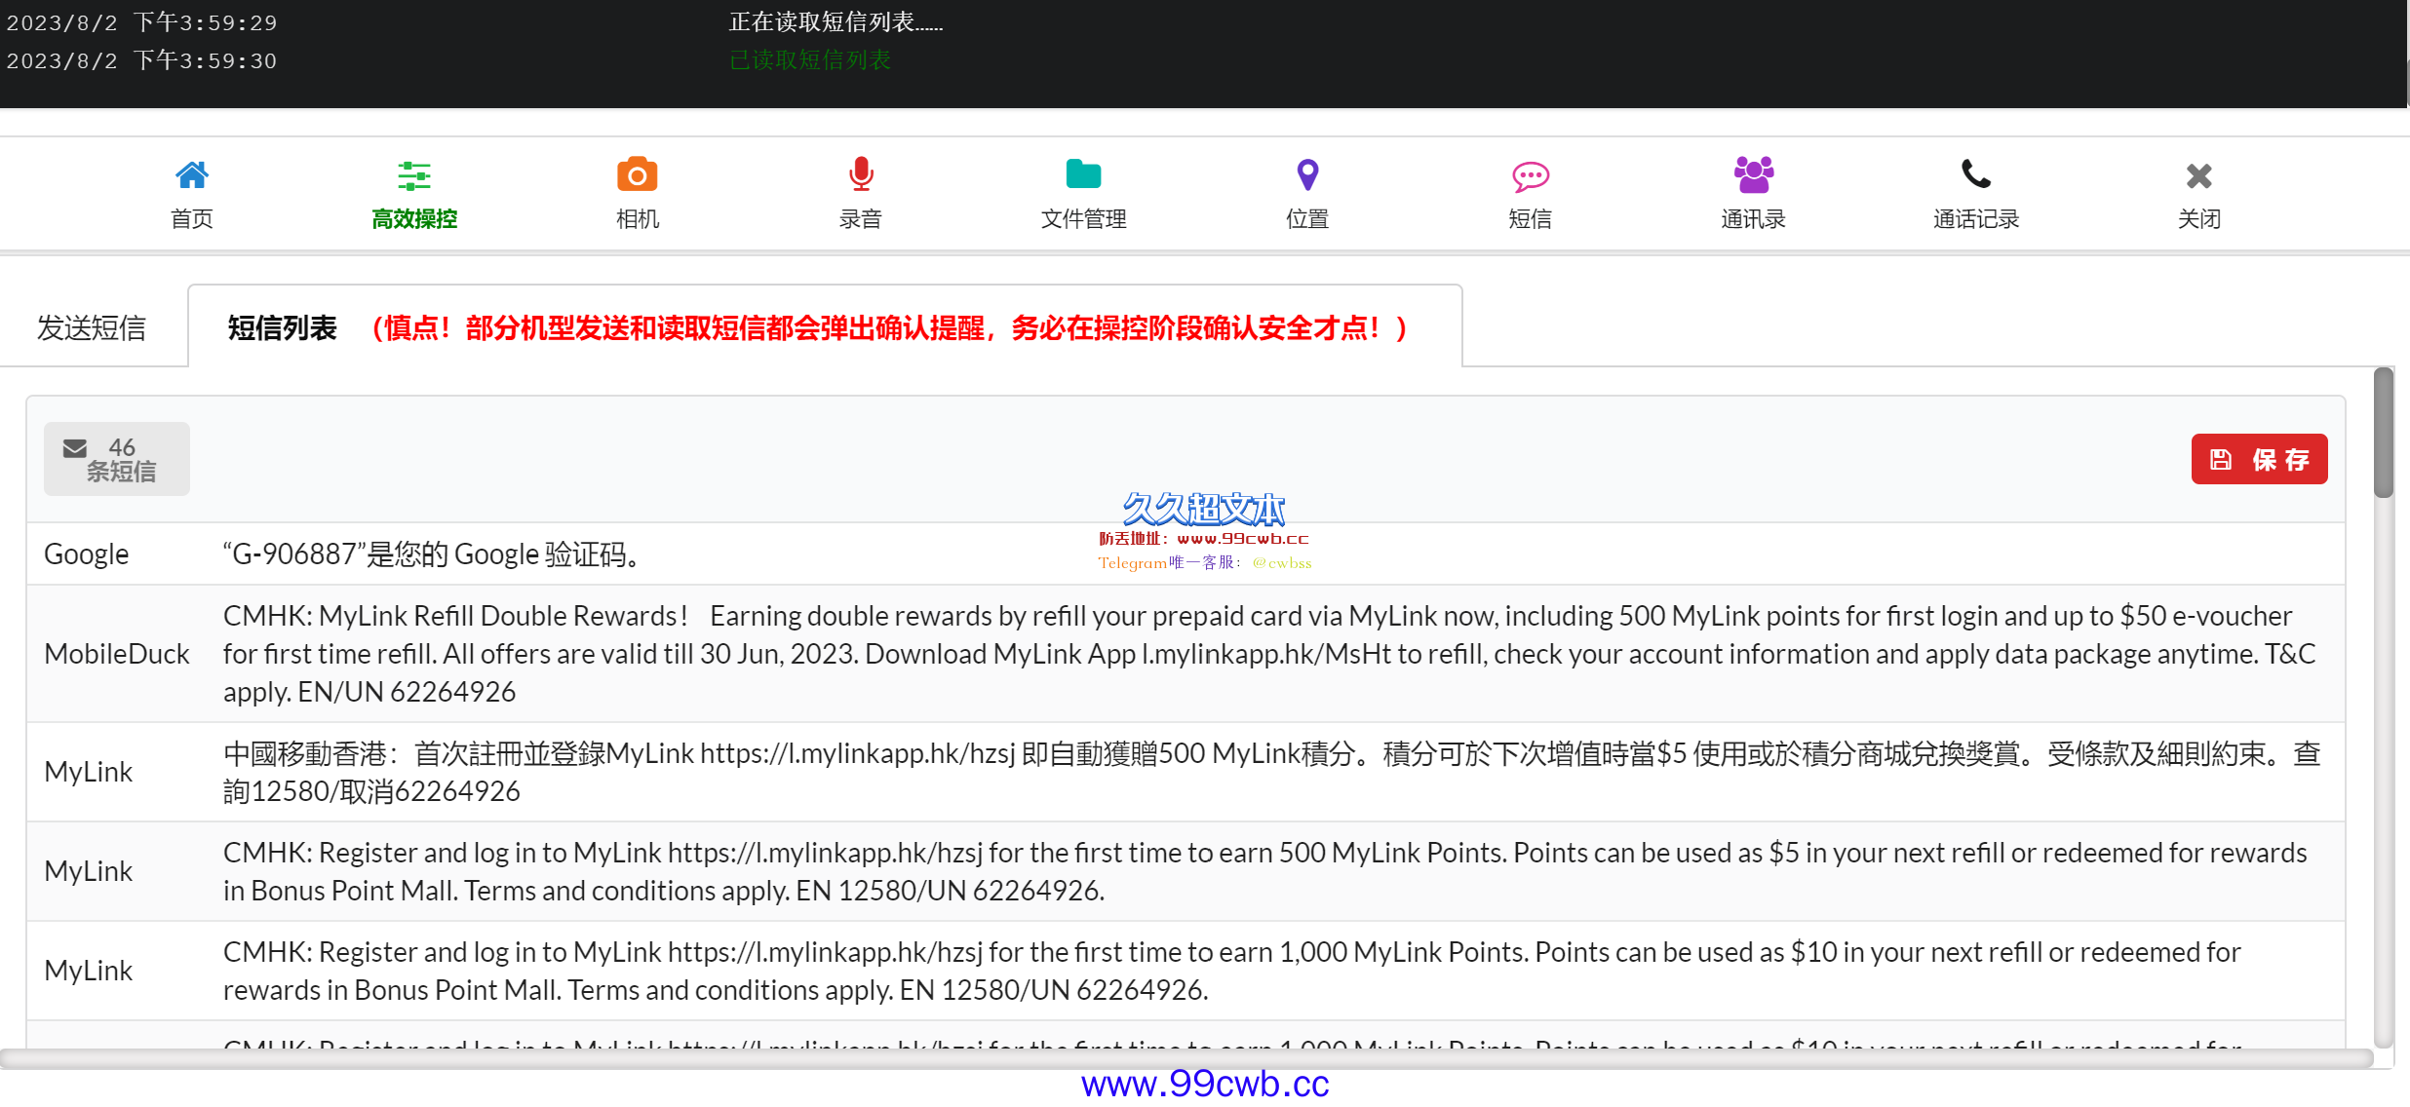Click the 文件管理 menu label
Screen dimensions: 2410x1107
coord(1083,219)
